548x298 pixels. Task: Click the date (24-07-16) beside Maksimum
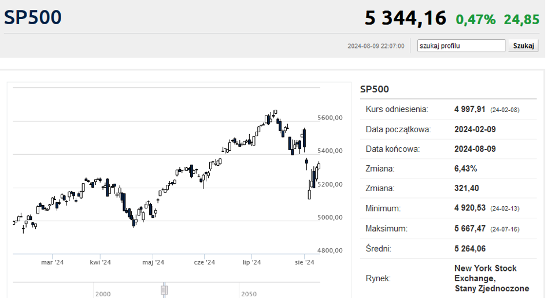[x=505, y=229]
